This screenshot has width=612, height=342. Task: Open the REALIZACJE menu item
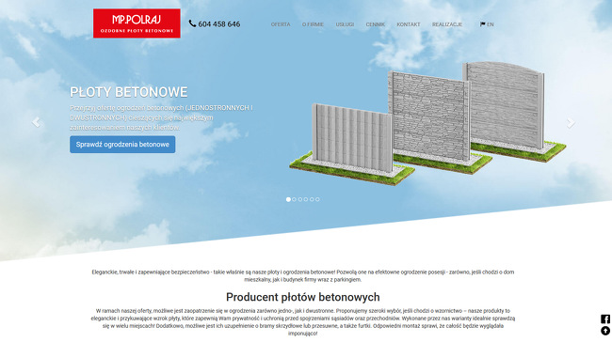(447, 24)
